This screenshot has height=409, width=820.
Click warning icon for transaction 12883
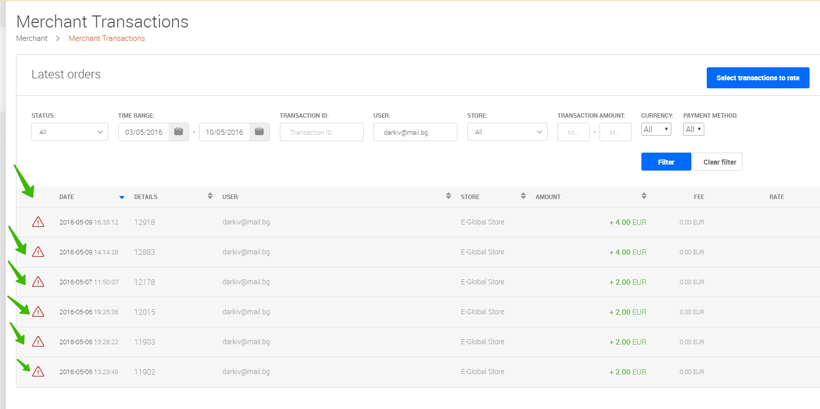tap(38, 252)
